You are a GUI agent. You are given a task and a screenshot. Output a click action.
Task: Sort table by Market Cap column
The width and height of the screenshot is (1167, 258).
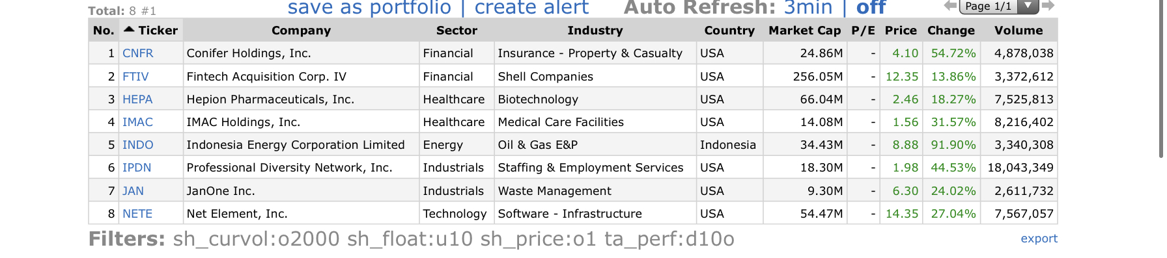pos(804,31)
